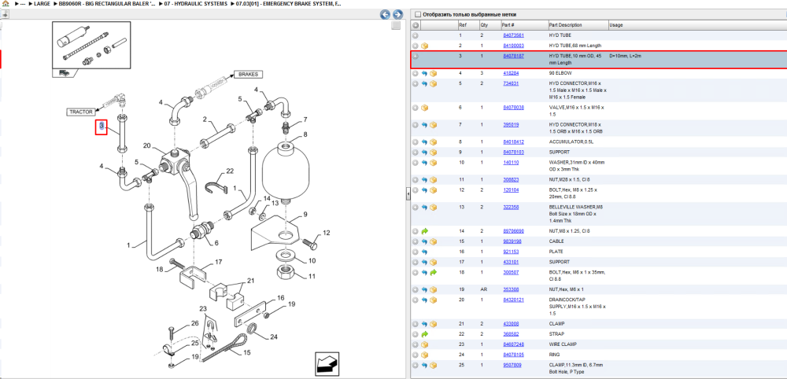Viewport: 787px width, 379px height.
Task: Click the box icon in the 90 ELBOW row
Action: click(433, 73)
